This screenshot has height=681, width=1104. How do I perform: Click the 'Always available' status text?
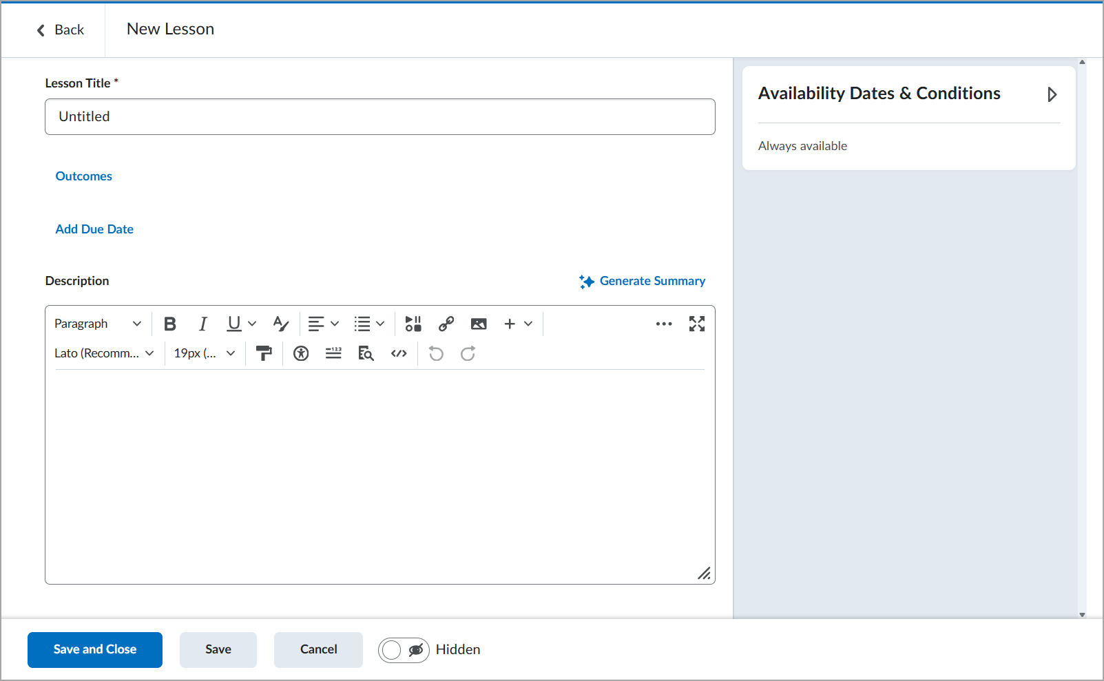pyautogui.click(x=802, y=146)
